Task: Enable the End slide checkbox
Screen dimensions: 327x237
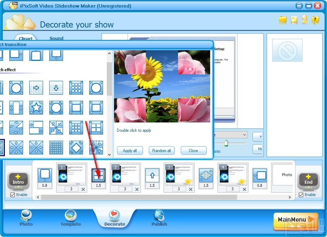Action: coord(300,195)
